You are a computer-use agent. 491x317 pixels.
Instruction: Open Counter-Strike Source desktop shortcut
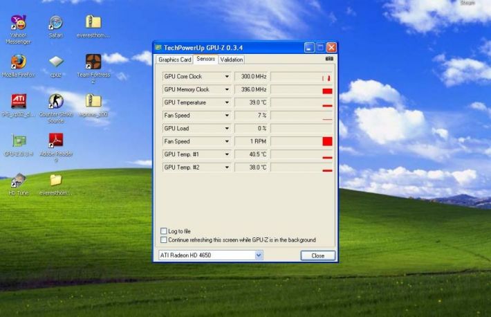tap(55, 101)
